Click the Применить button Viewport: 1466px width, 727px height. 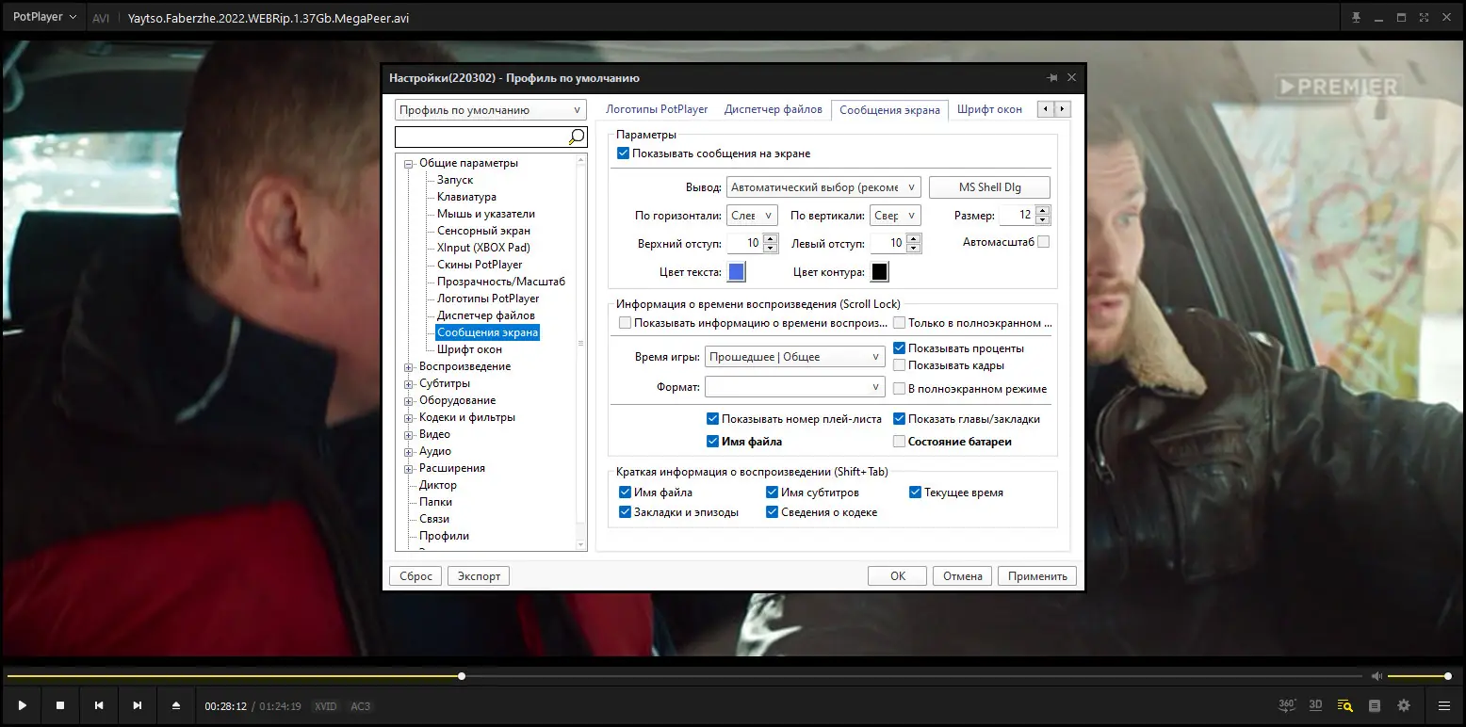(1037, 576)
